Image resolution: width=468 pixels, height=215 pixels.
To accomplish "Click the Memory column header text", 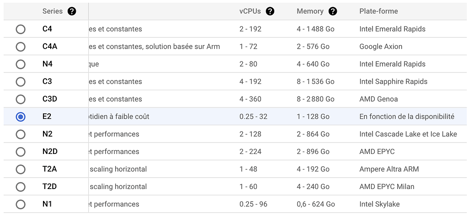I will 310,11.
